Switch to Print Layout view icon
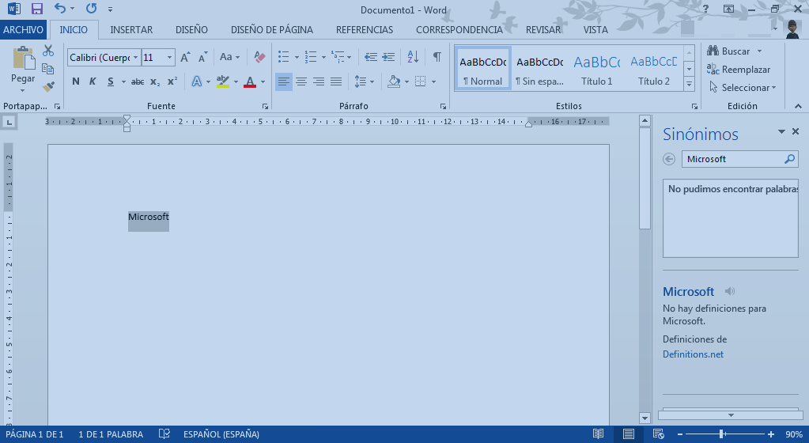 [629, 434]
